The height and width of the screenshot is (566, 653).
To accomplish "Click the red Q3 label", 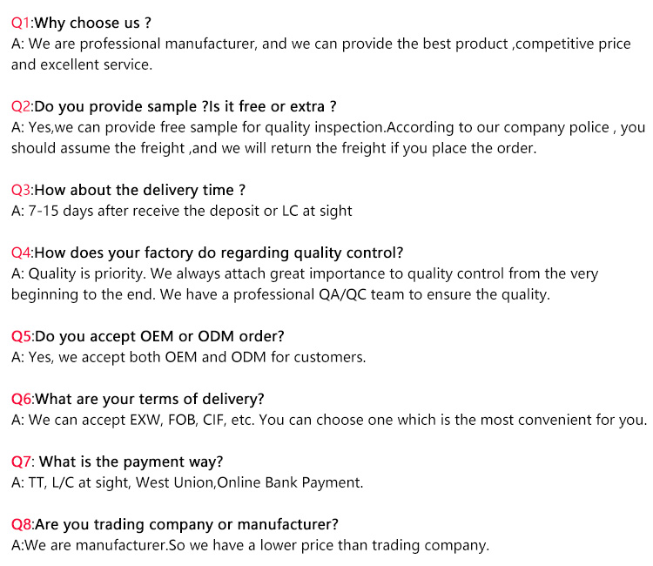I will [x=21, y=191].
